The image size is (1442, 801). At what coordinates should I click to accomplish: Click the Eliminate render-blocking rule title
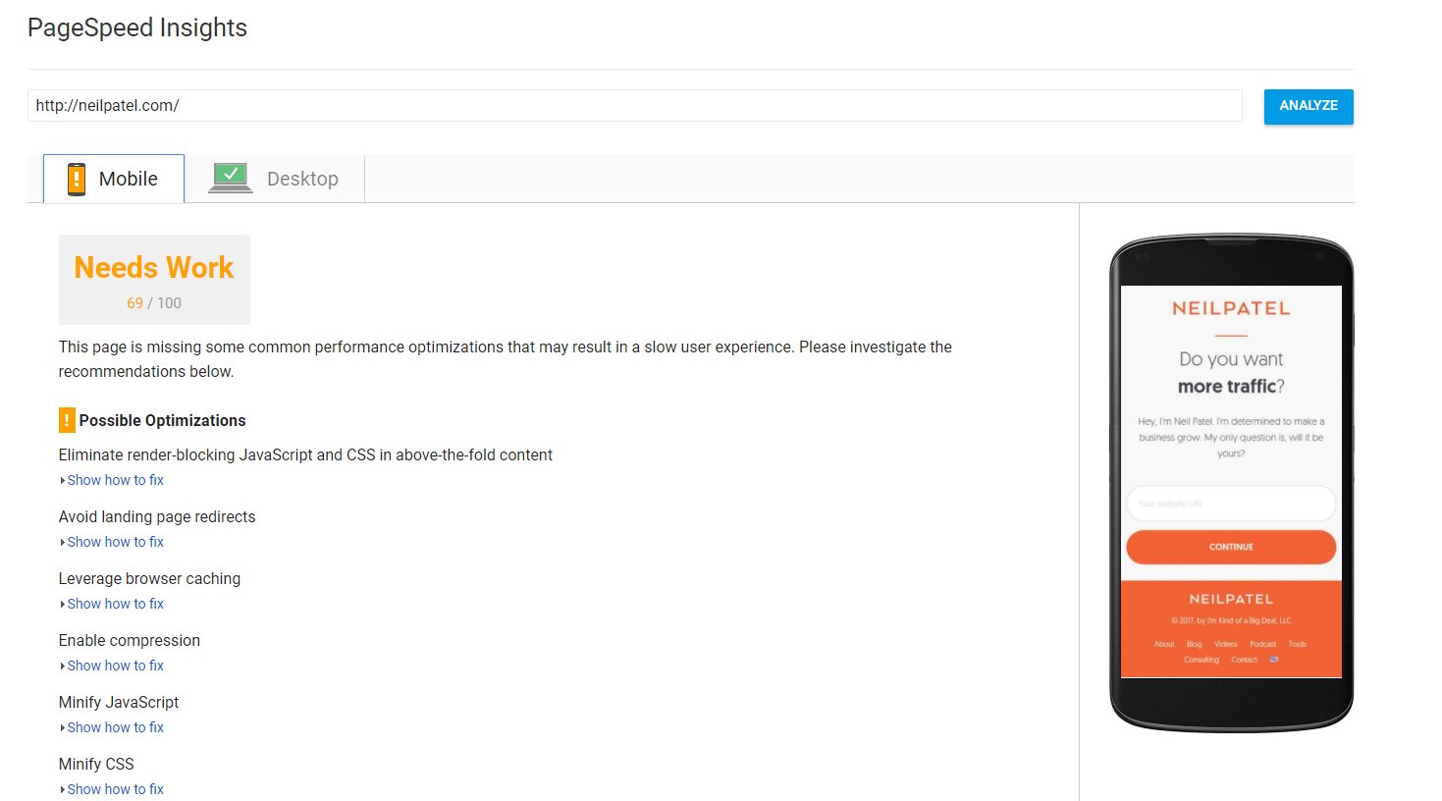305,455
